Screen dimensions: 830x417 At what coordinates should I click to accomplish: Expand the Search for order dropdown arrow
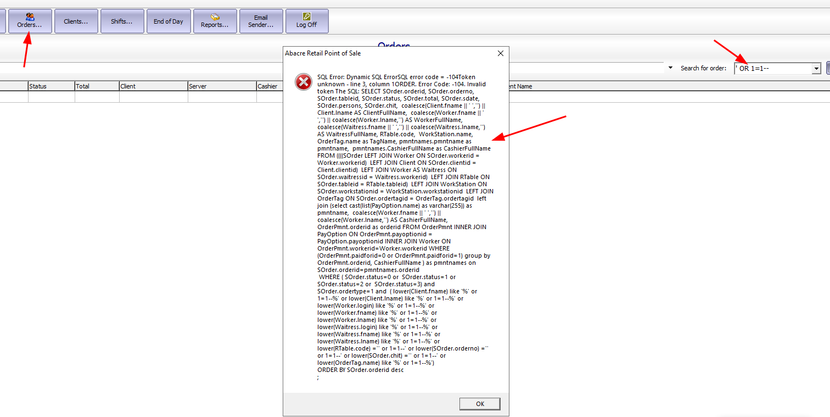coord(817,69)
